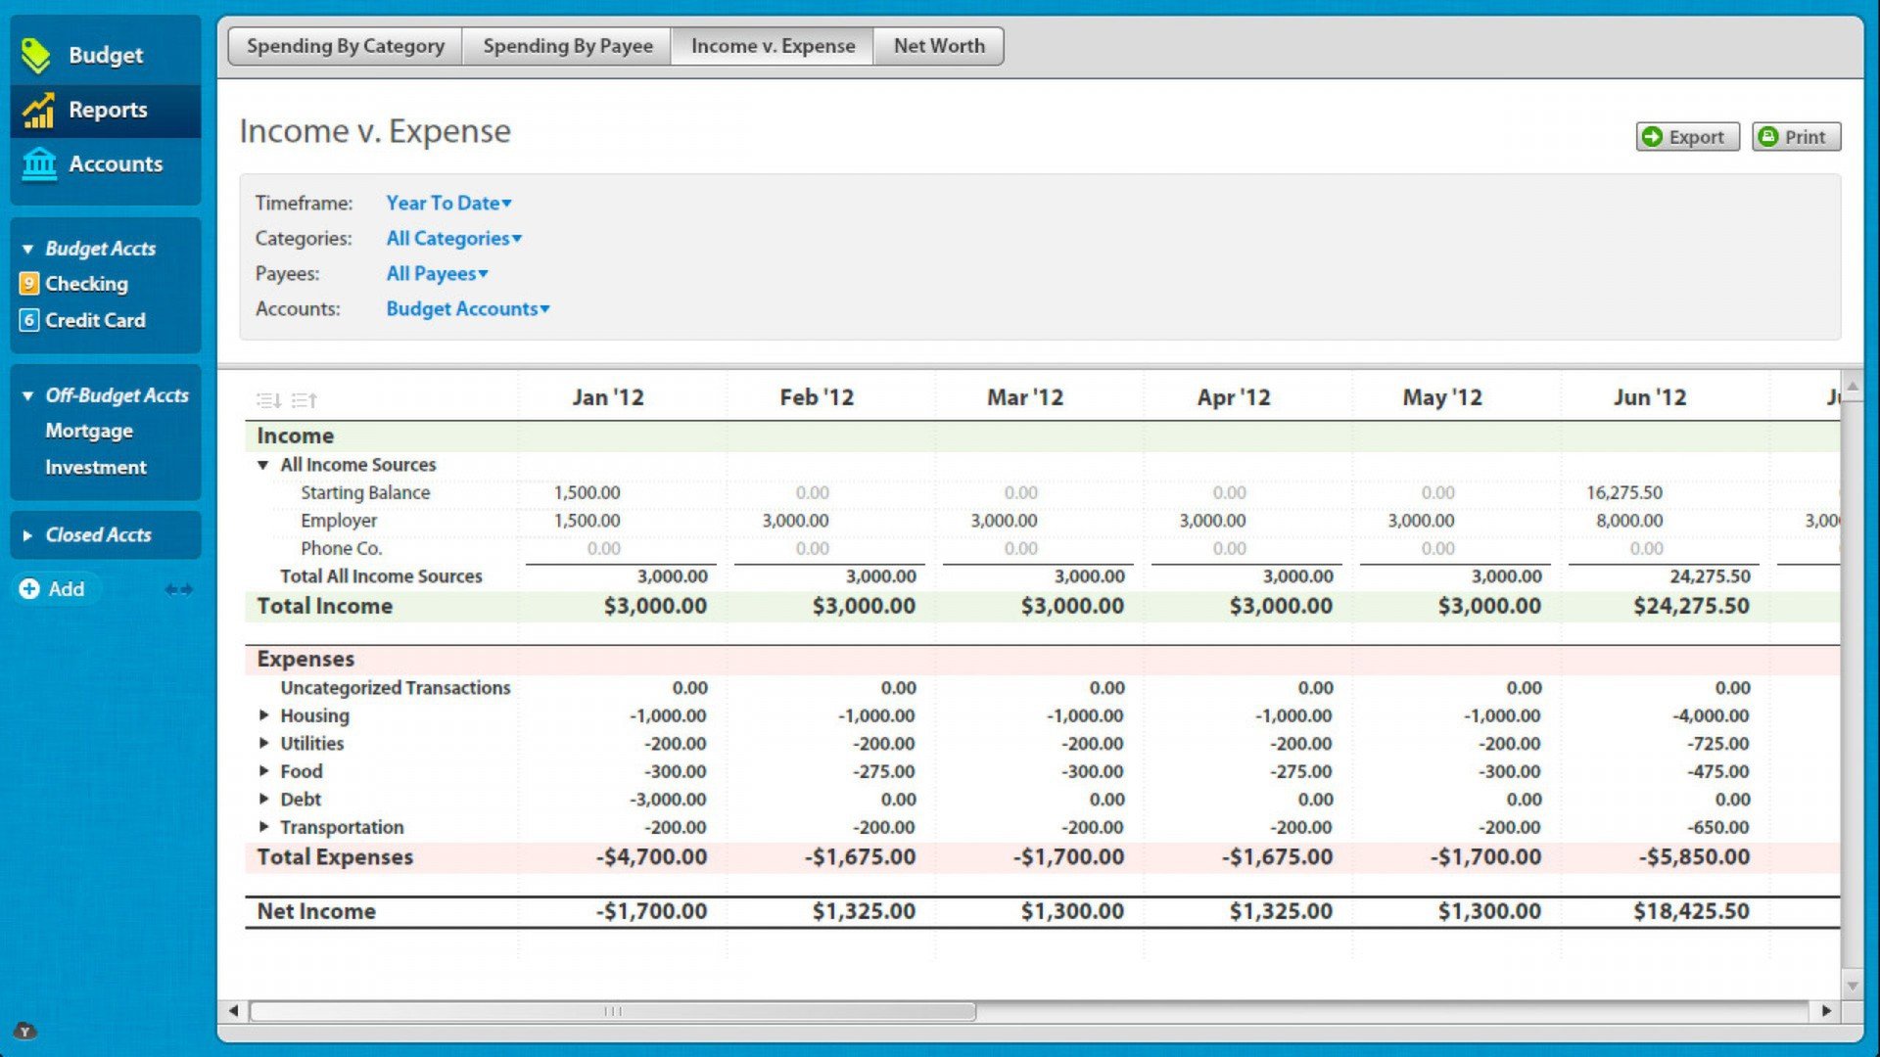Expand the Utilities expense category
Screen dimensions: 1880x1057
(x=264, y=742)
